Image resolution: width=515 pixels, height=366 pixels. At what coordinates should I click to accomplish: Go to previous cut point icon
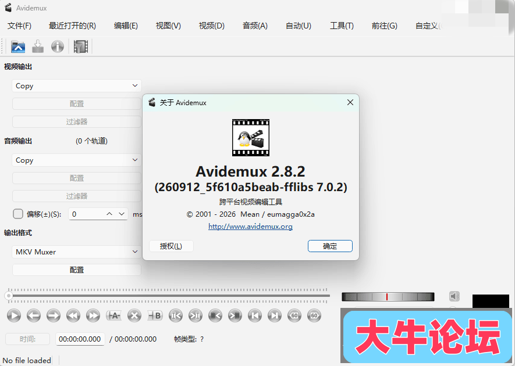pyautogui.click(x=175, y=315)
